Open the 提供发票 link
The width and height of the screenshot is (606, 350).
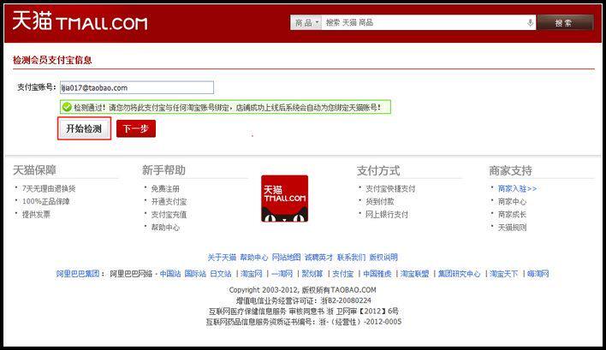tap(36, 215)
